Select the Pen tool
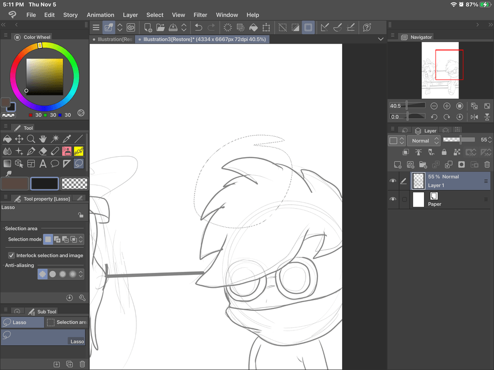This screenshot has height=370, width=494. tap(31, 151)
